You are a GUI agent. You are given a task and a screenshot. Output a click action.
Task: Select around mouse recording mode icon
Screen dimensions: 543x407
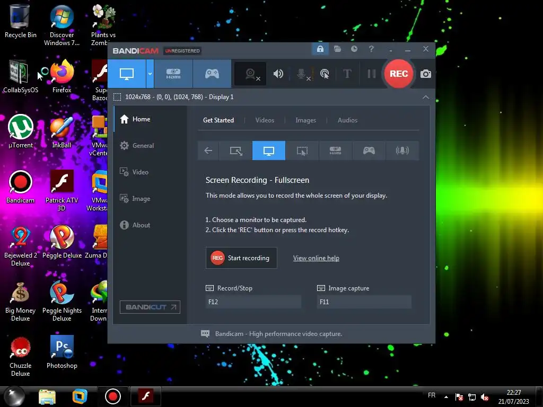tap(302, 151)
